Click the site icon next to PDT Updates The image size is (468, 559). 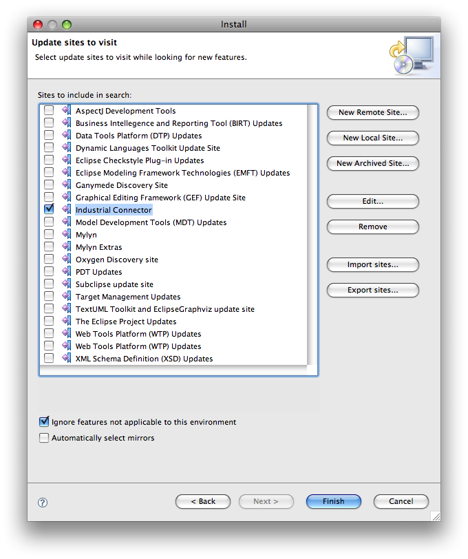click(x=66, y=271)
